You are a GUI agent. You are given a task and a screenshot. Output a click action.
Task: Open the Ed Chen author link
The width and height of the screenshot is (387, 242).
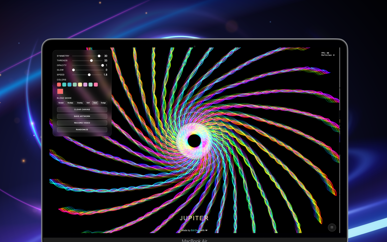tap(196, 230)
